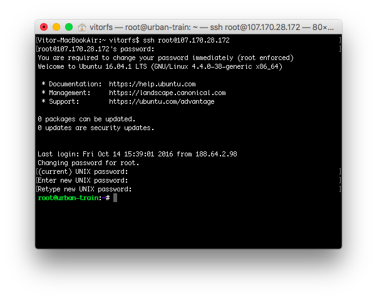The height and width of the screenshot is (299, 377).
Task: Close the terminal window with red button
Action: tap(44, 27)
